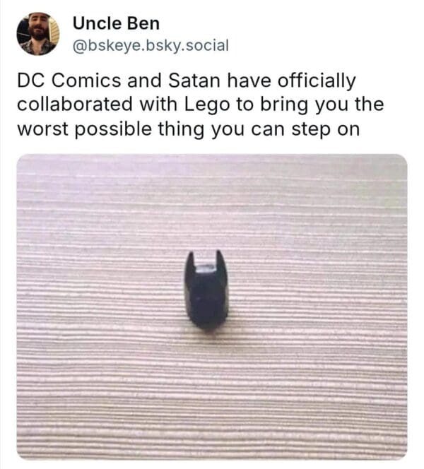Click the black Batman cowl Lego piece
The image size is (424, 469).
206,293
